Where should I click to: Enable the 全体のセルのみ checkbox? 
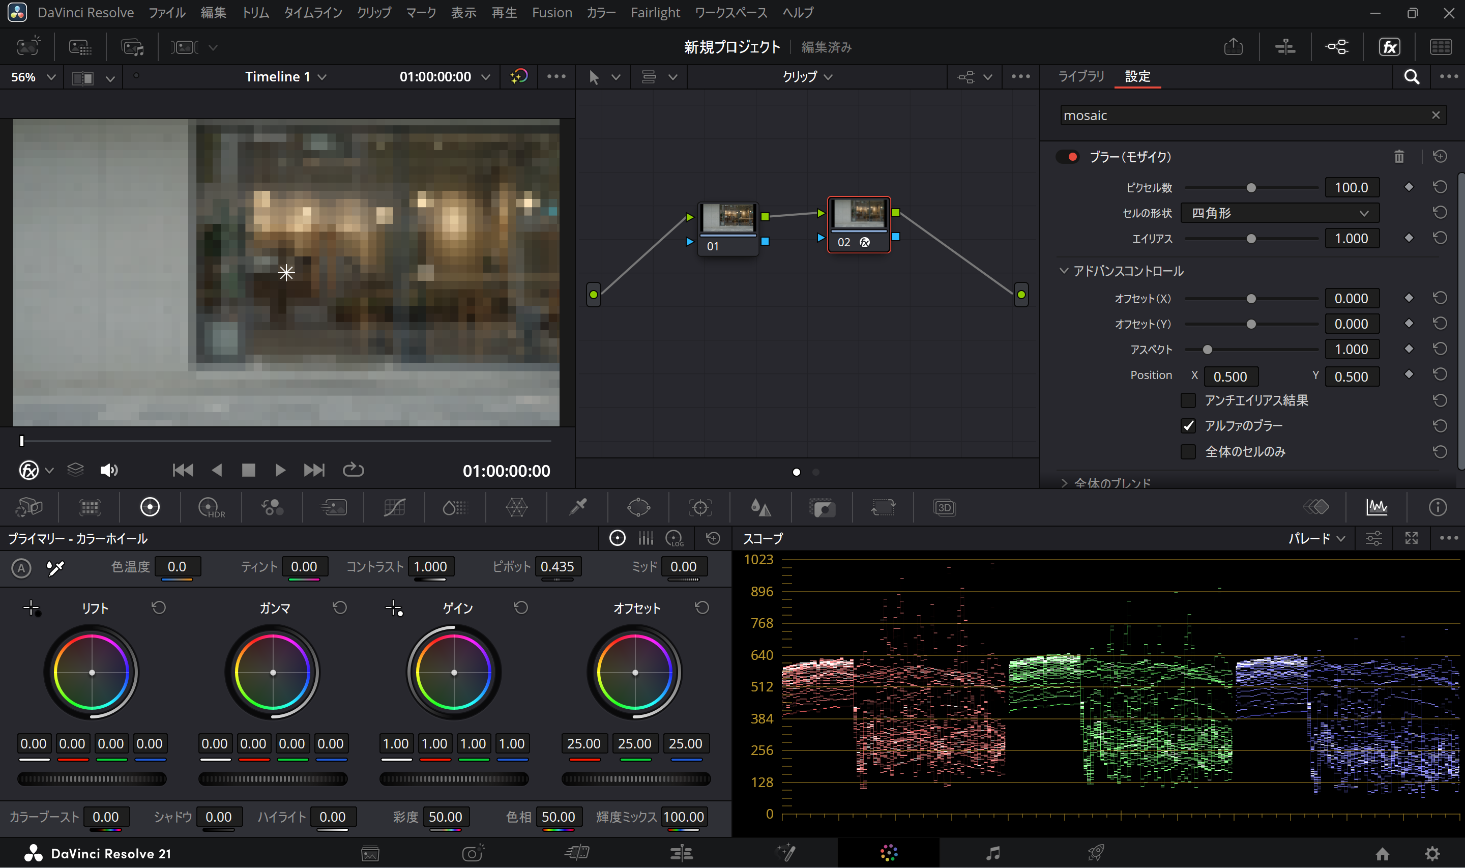coord(1188,451)
